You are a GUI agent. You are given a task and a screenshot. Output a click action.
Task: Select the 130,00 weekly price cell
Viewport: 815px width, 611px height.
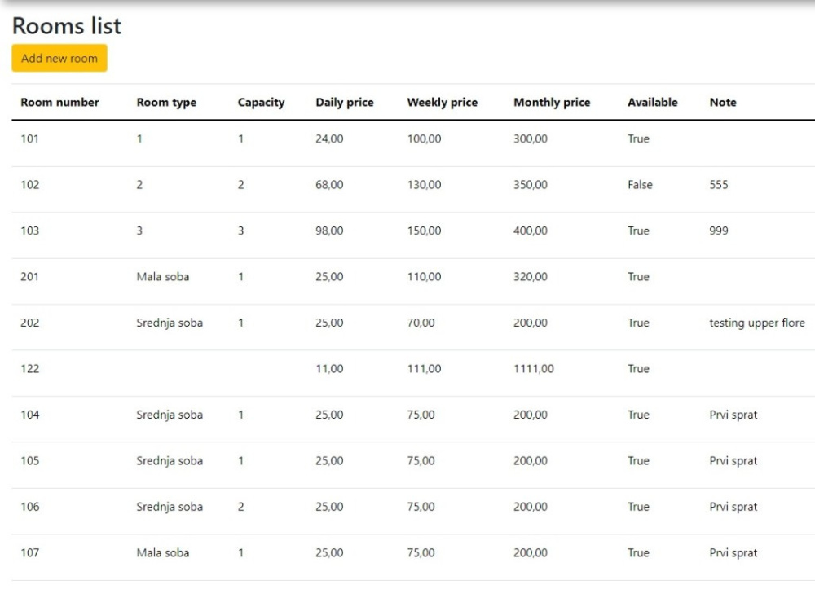424,184
